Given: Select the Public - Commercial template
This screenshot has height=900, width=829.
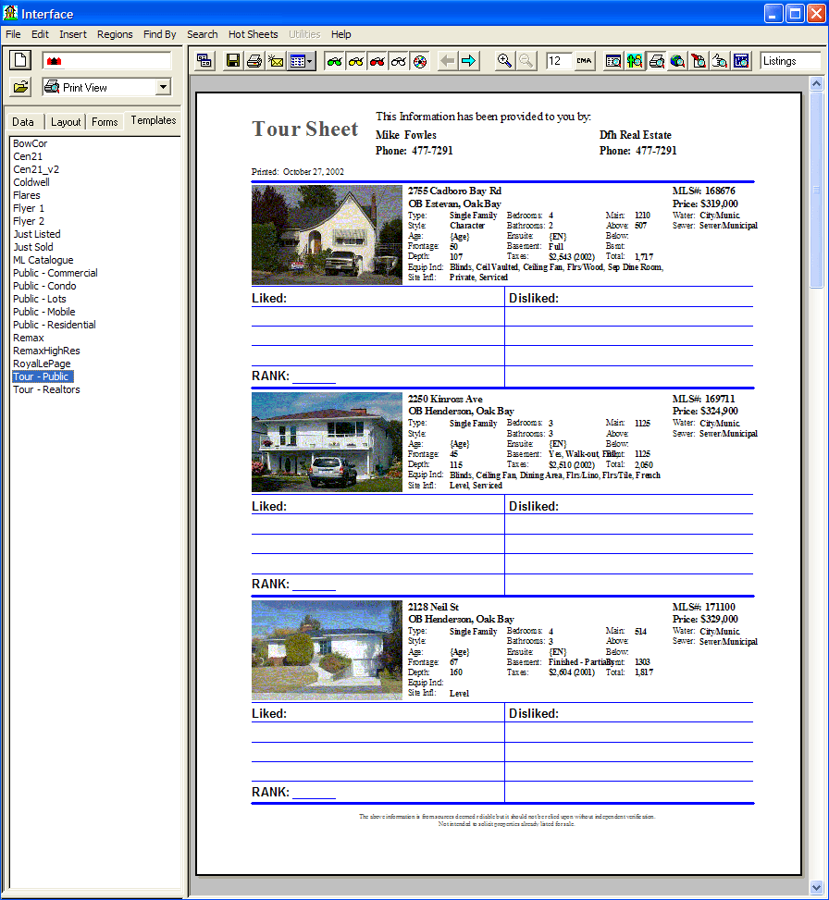Looking at the screenshot, I should point(56,273).
